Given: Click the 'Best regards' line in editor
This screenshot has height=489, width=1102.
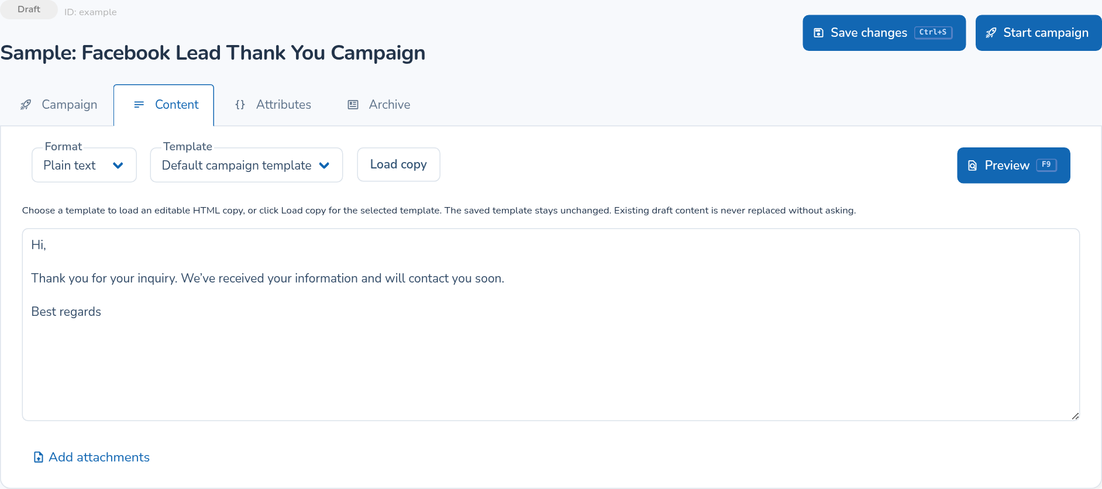Looking at the screenshot, I should [x=66, y=312].
